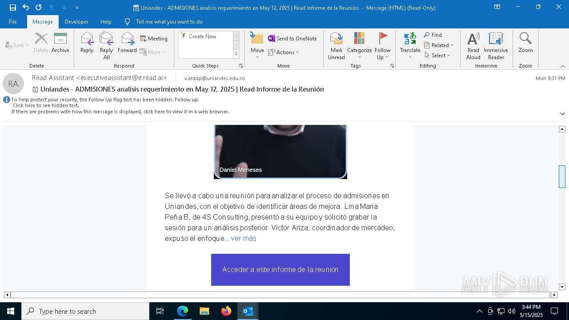Click the vertical scrollbar thumb
The width and height of the screenshot is (569, 320).
coord(562,176)
